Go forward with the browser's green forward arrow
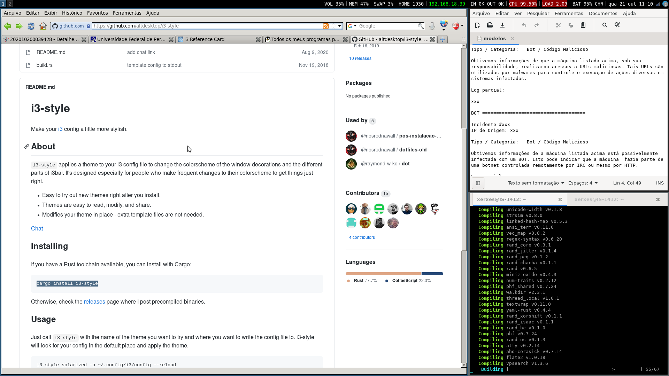 [x=19, y=26]
